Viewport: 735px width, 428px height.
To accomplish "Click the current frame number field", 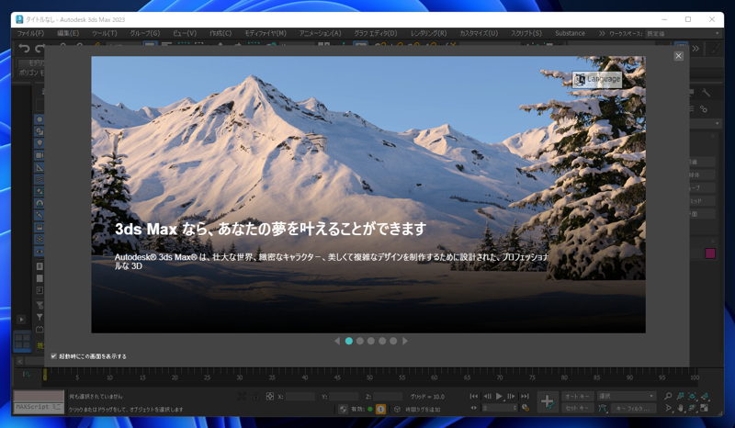I will [x=500, y=409].
